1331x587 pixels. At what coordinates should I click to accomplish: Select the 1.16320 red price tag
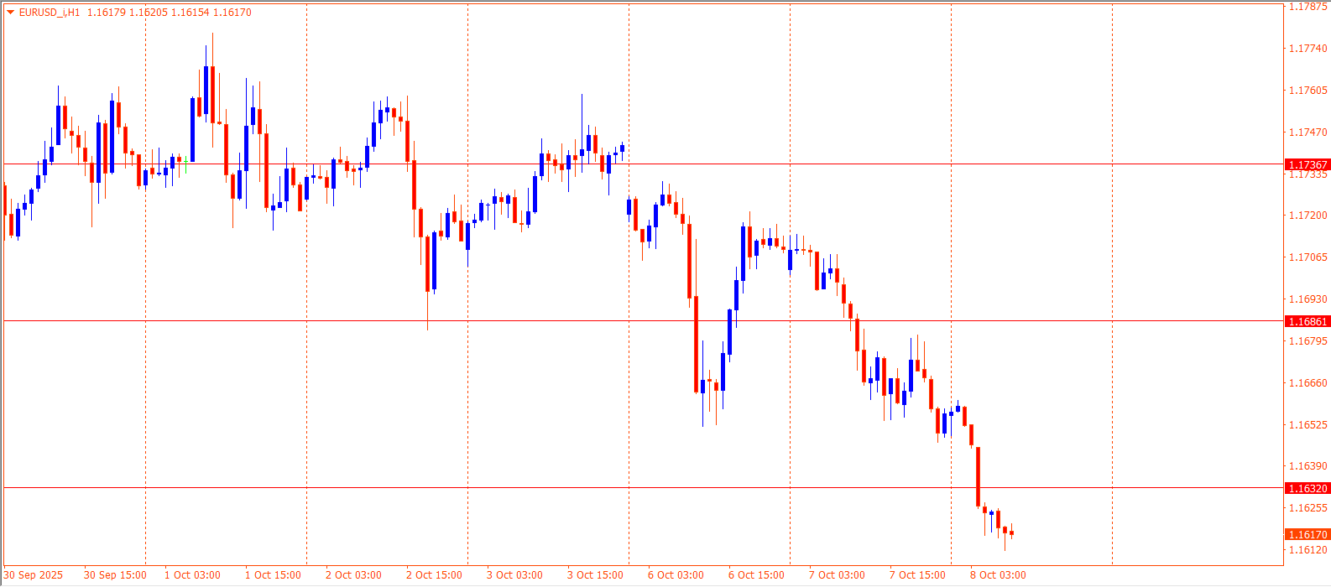point(1308,488)
